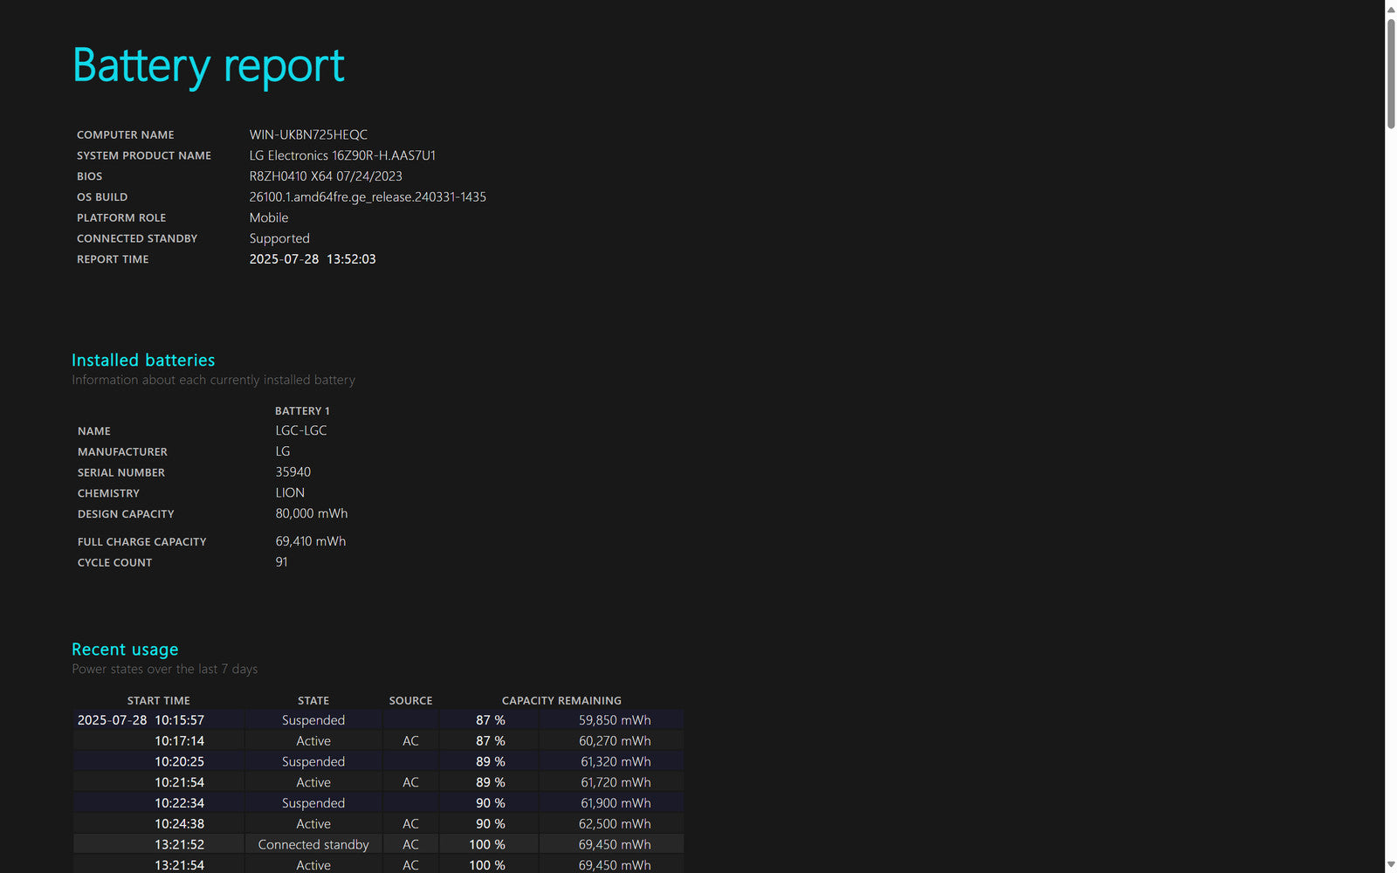The width and height of the screenshot is (1397, 873).
Task: Click the Installed batteries heading
Action: (143, 361)
